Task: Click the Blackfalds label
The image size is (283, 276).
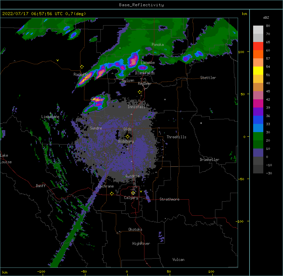Action: tap(145, 73)
